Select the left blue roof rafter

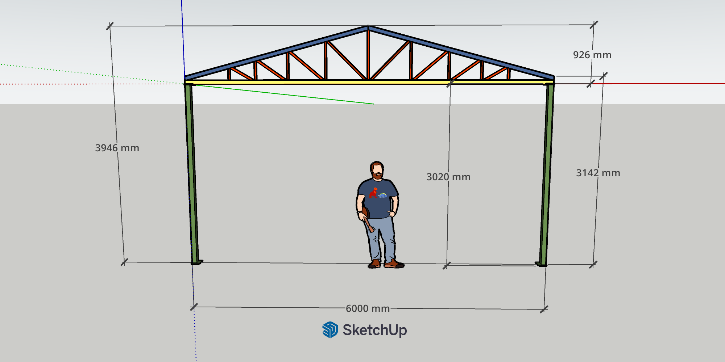click(275, 52)
